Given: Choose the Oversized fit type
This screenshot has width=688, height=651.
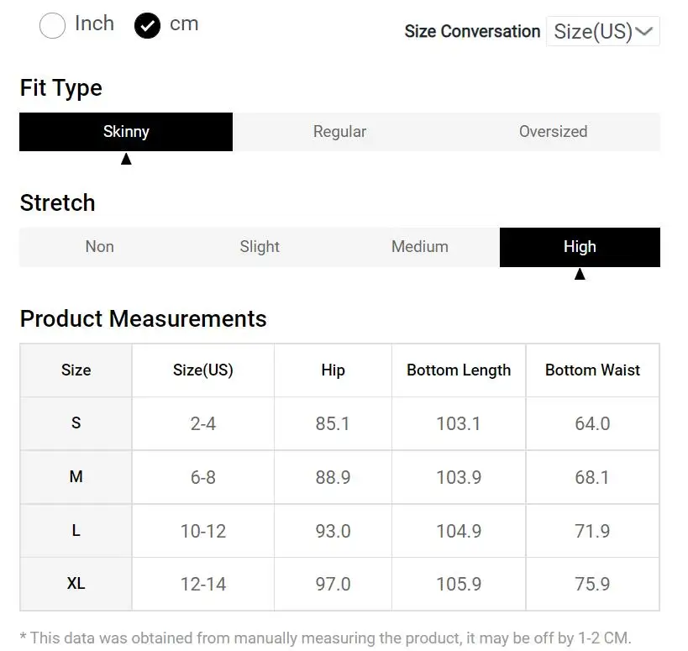Looking at the screenshot, I should (x=553, y=132).
